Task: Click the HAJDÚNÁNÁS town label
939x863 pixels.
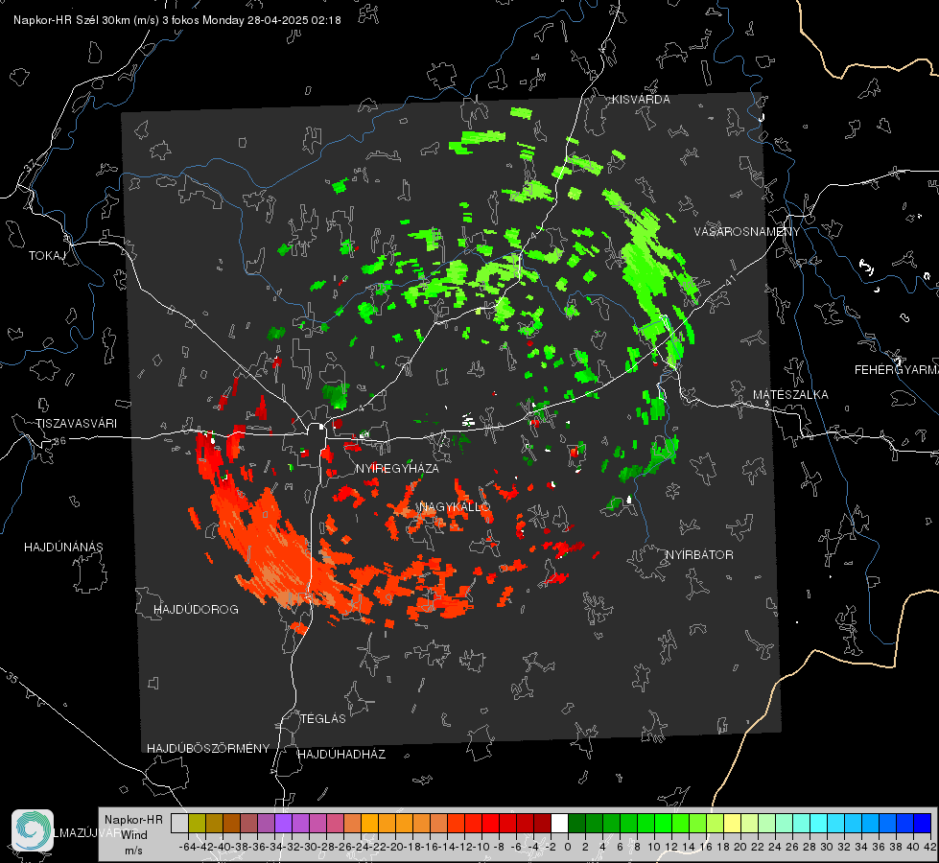Action: coord(63,547)
